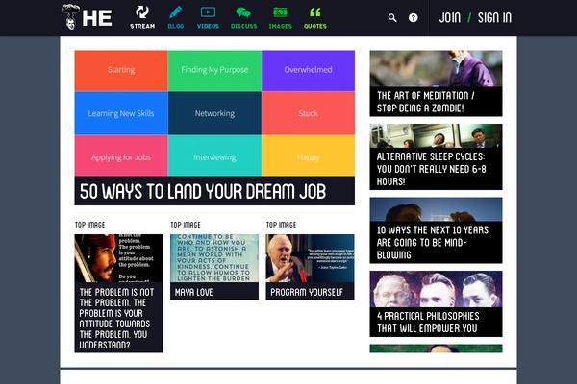
Task: Click the TOP IMAGE label above Program Yourself
Action: pos(281,225)
